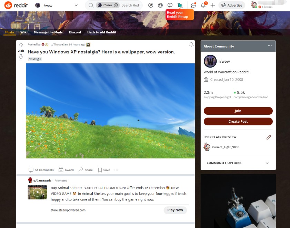Viewport: 290px width, 228px height.
Task: Expand the r/wow community dropdown
Action: (76, 6)
